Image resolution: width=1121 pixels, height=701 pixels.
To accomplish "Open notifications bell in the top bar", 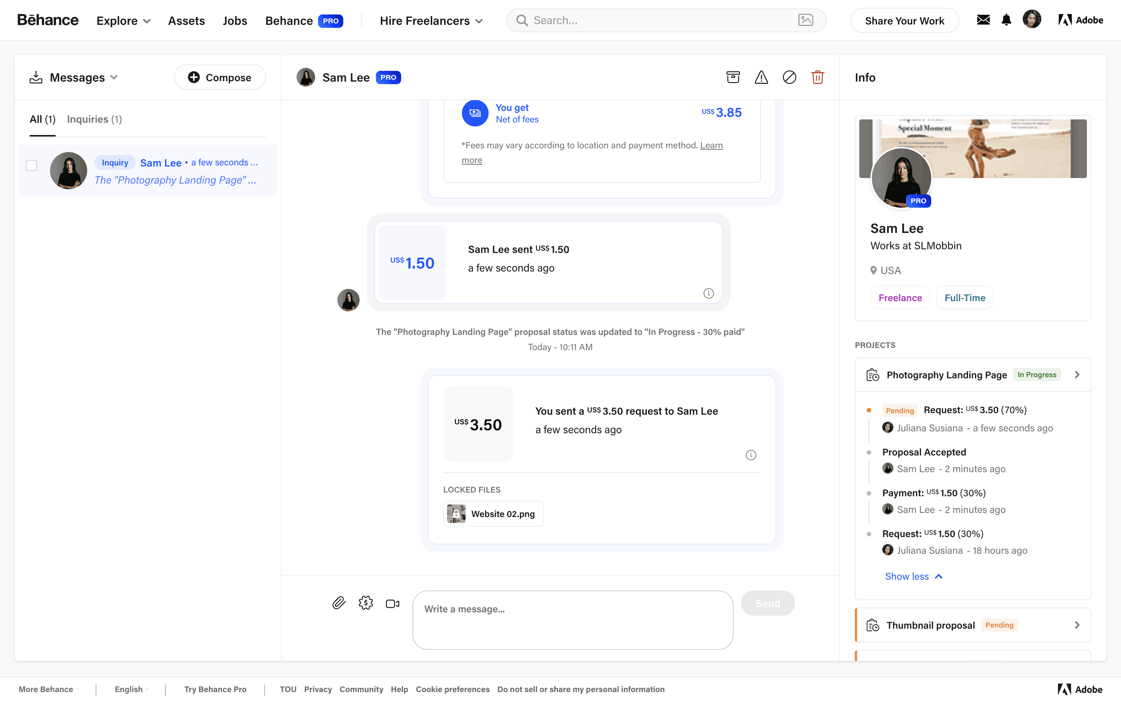I will [1006, 20].
